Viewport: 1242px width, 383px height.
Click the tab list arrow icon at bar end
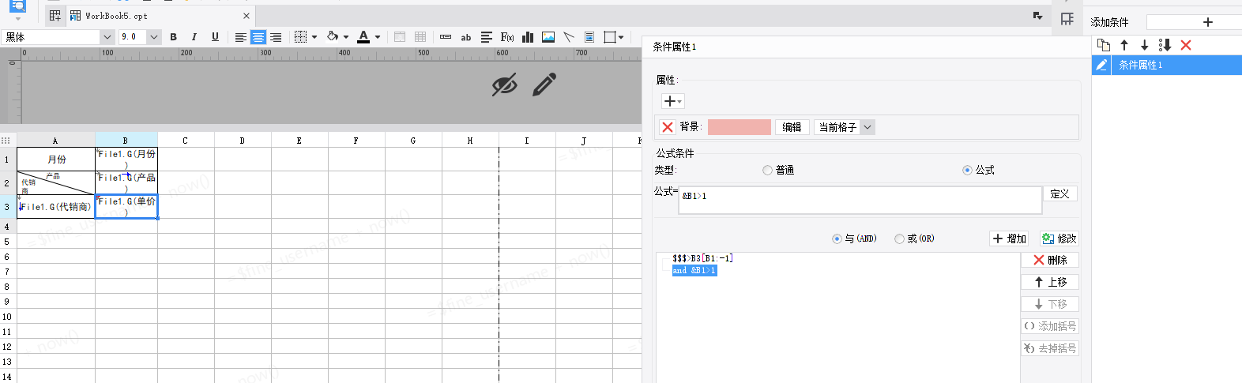click(x=1038, y=16)
